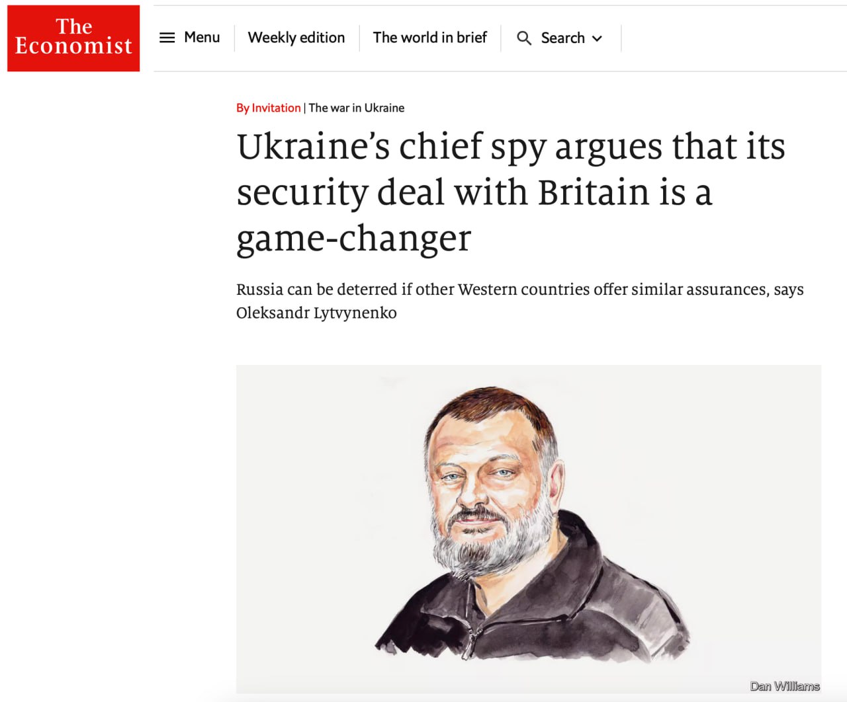Click the Menu label in the header

click(202, 38)
